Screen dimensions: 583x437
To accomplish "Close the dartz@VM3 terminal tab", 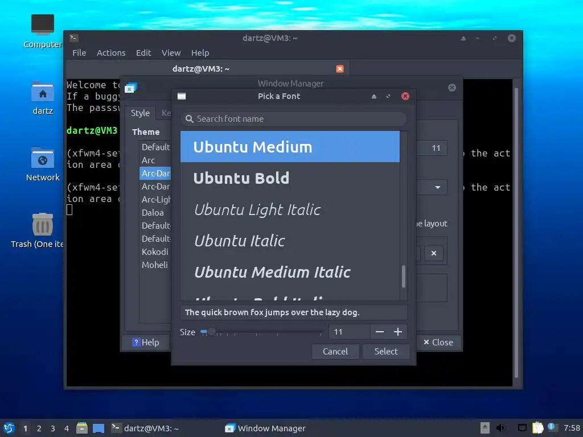I will point(339,69).
